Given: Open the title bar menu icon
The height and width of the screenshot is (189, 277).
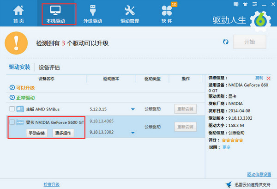Looking at the screenshot, I should click(x=254, y=4).
